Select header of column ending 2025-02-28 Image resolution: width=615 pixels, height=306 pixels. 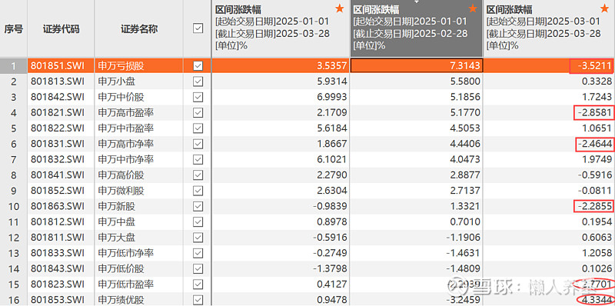pyautogui.click(x=416, y=28)
